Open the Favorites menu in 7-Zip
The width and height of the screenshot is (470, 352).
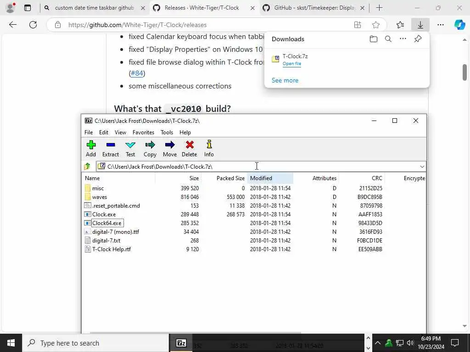click(143, 132)
